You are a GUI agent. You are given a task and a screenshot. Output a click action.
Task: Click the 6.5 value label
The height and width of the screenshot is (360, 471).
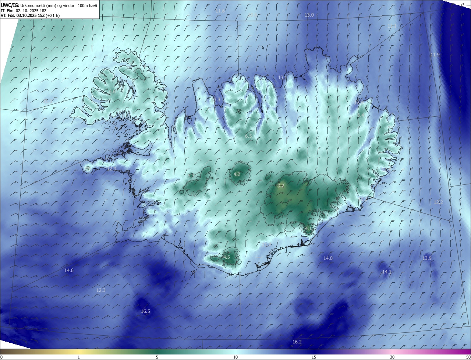(248, 136)
